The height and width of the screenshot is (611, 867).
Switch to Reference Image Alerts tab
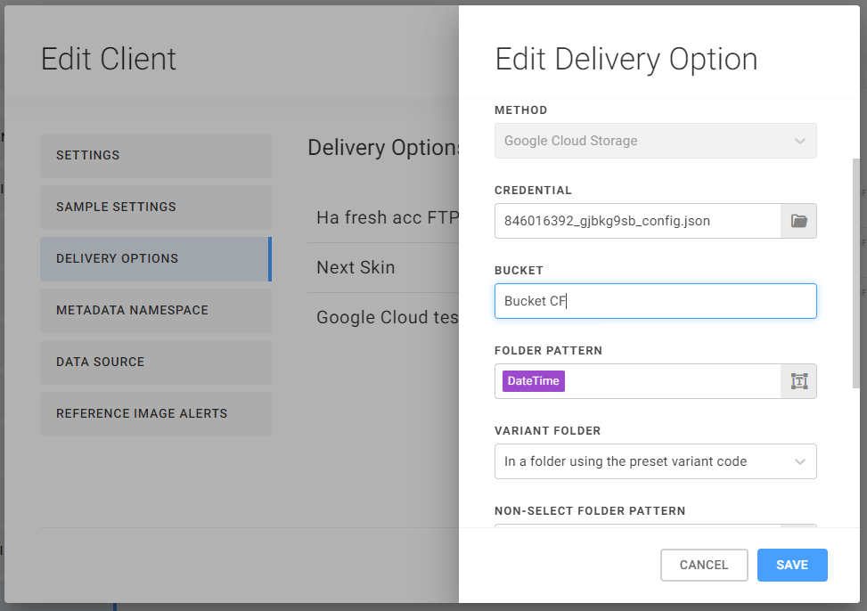point(155,413)
